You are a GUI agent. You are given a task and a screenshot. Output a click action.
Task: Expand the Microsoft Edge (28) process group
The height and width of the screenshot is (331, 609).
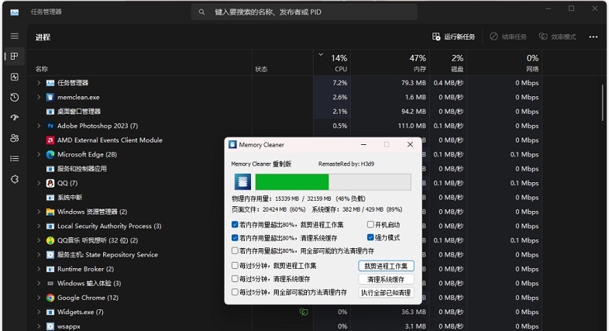pos(38,154)
